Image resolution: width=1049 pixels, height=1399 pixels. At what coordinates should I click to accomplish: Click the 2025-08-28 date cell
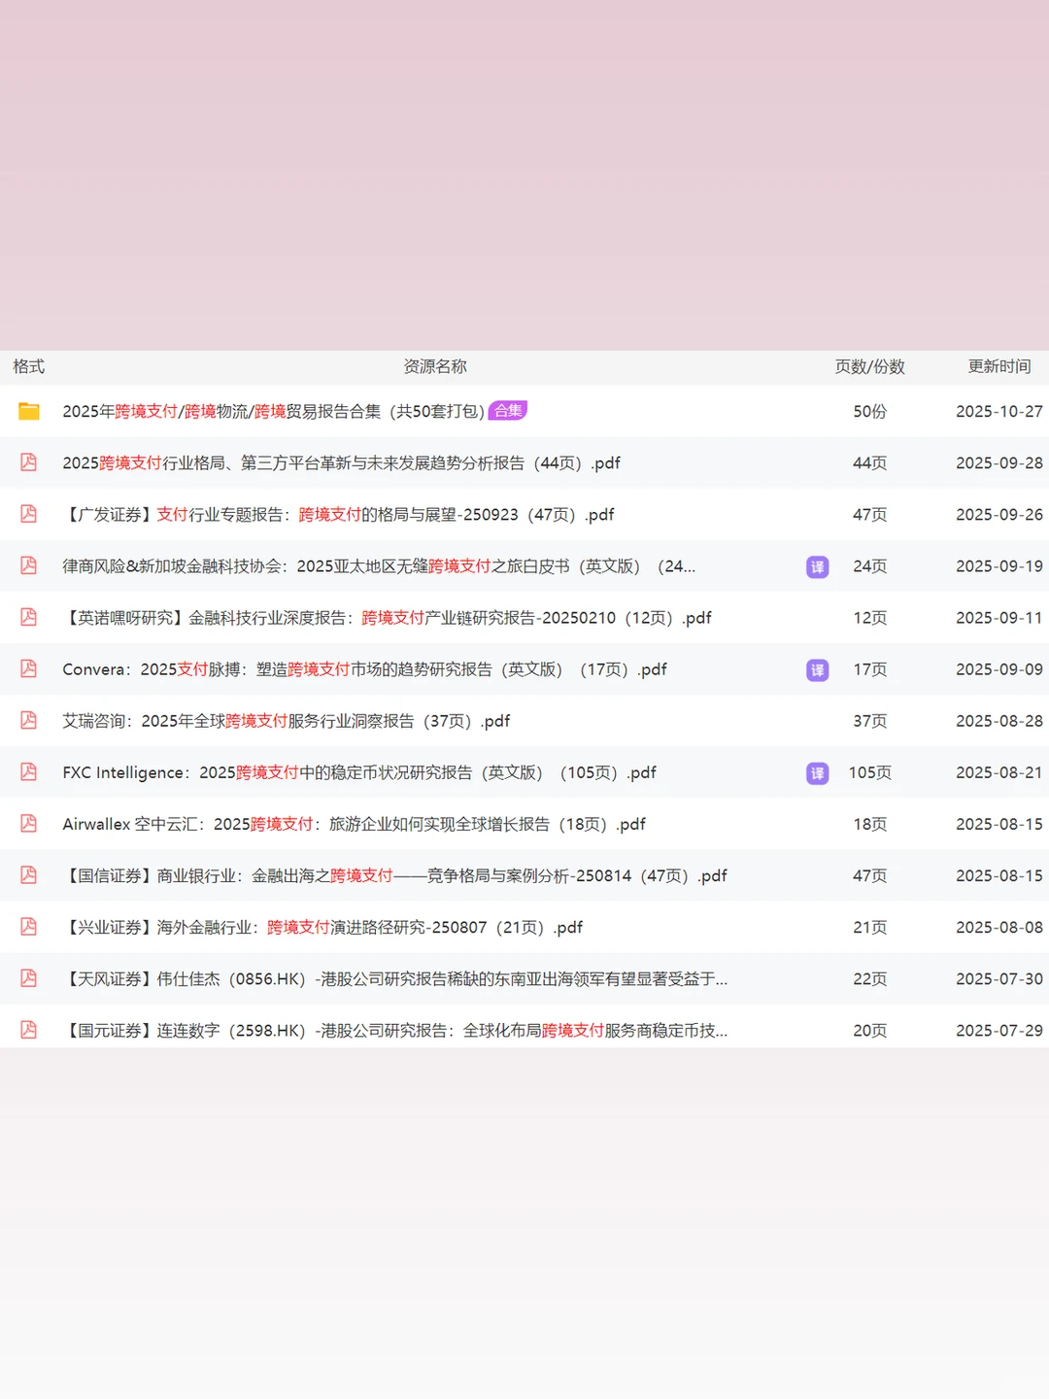coord(998,721)
